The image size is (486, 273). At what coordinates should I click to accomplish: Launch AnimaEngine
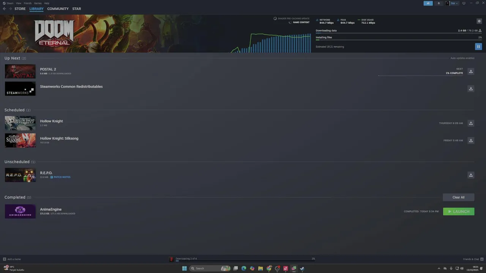(459, 212)
